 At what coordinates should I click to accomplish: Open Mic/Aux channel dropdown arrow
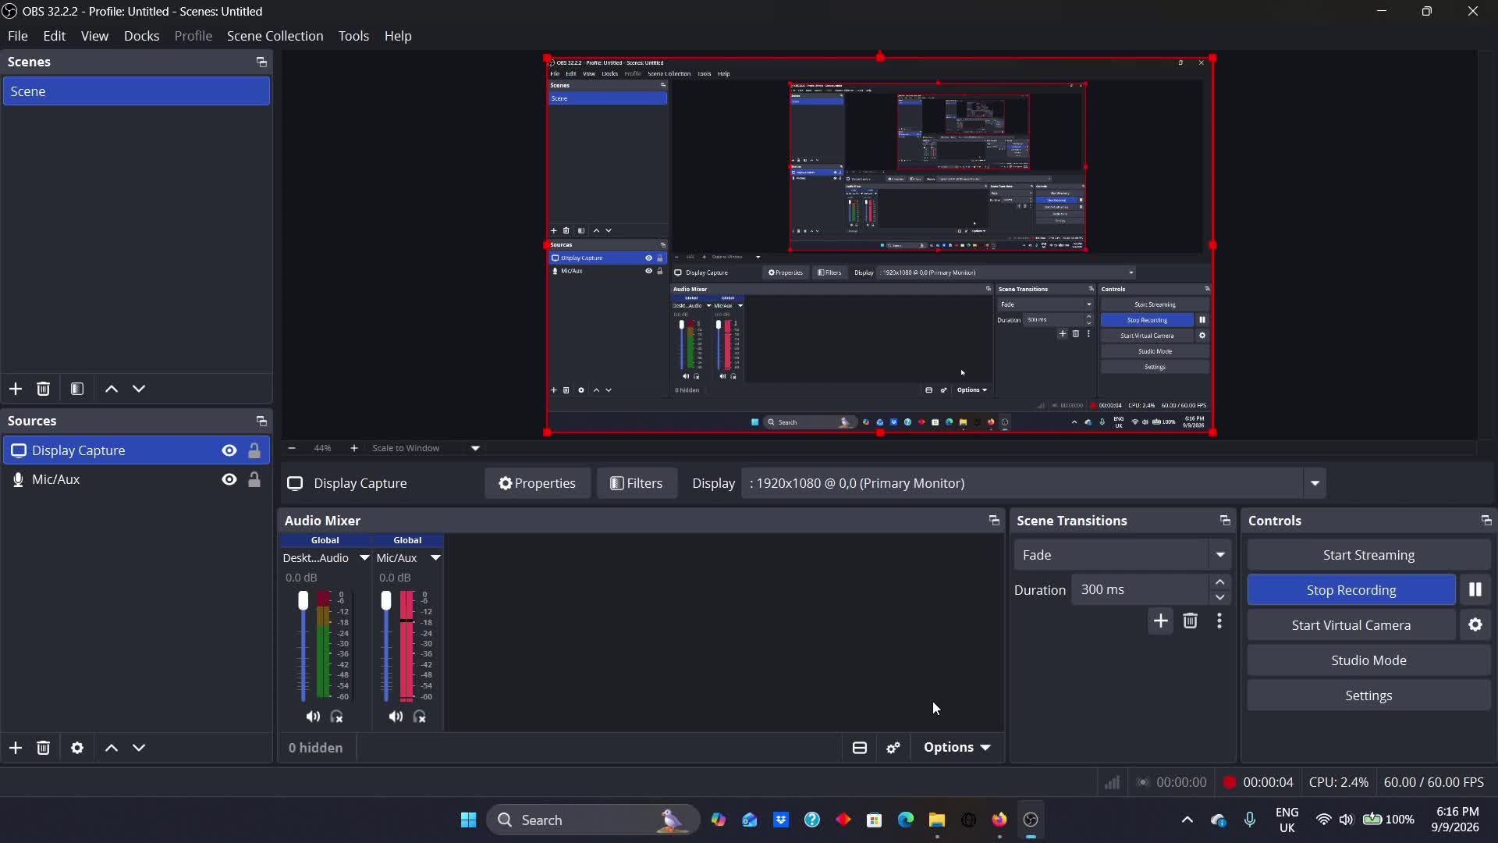click(x=435, y=558)
